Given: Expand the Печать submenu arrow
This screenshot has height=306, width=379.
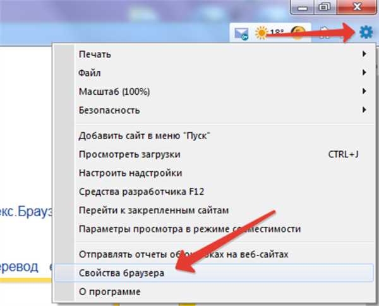Looking at the screenshot, I should coord(364,54).
